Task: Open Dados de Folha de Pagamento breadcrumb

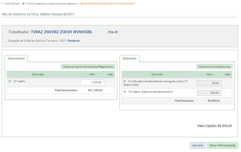Action: pos(62,3)
